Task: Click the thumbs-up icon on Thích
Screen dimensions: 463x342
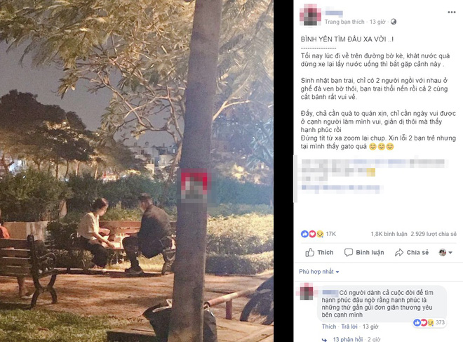Action: pyautogui.click(x=309, y=252)
